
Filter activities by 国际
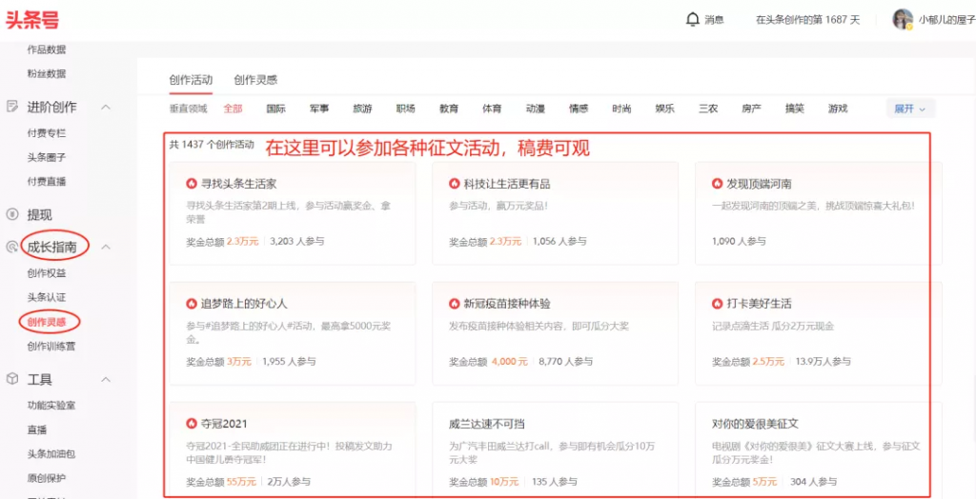point(275,109)
